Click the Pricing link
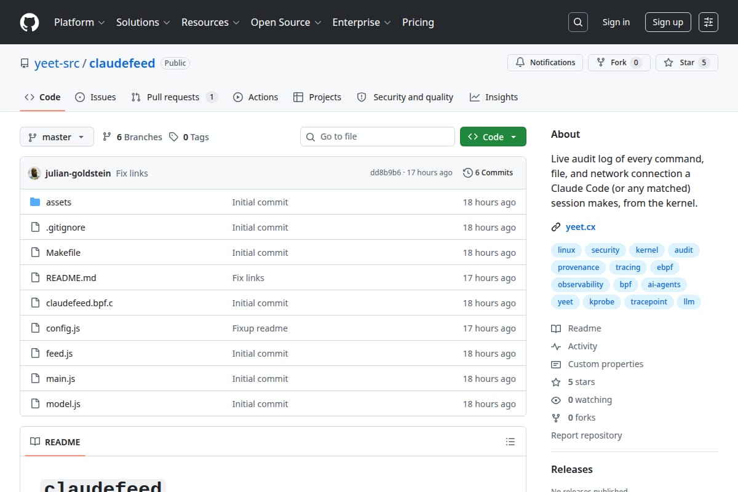Viewport: 738px width, 492px height. pos(418,22)
